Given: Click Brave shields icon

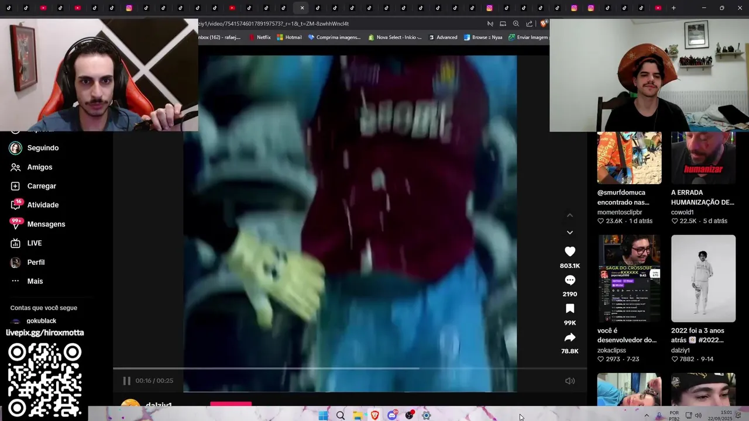Looking at the screenshot, I should click(544, 24).
